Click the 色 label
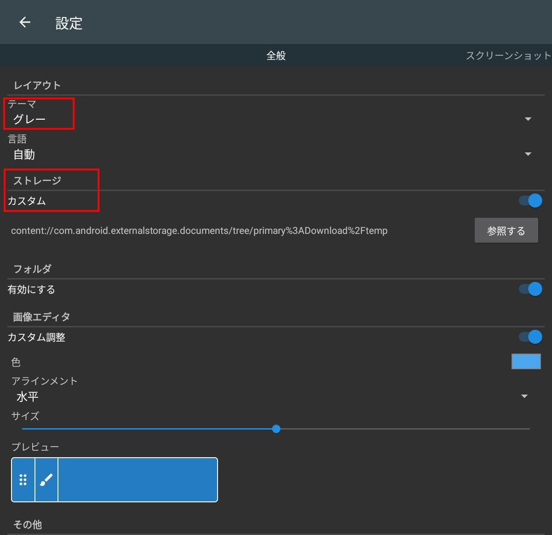Image resolution: width=552 pixels, height=535 pixels. pos(16,362)
